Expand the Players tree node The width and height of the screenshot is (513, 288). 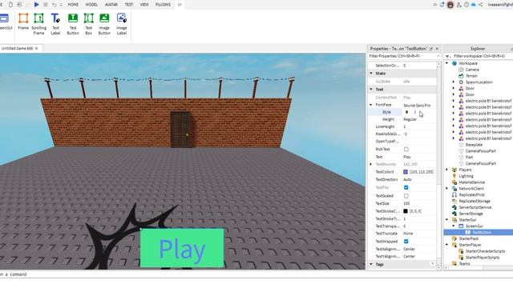[x=447, y=170]
